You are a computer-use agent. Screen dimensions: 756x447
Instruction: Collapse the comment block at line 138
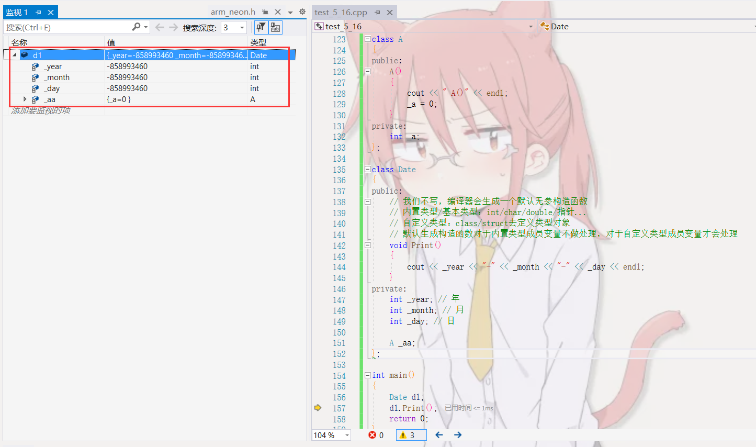[x=367, y=202]
